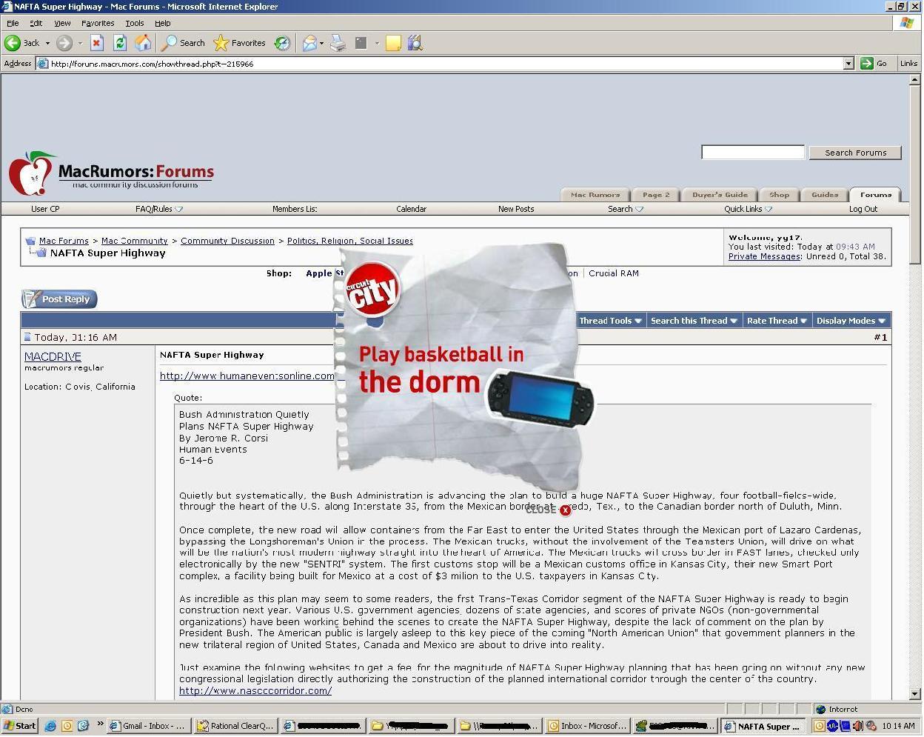Follow the nascocorridor.com link
The width and height of the screenshot is (924, 737).
[255, 690]
